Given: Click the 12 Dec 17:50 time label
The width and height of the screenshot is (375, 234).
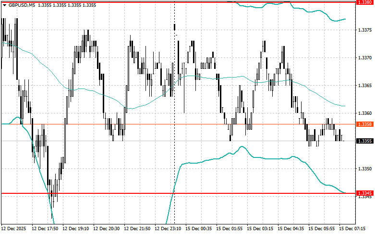Looking at the screenshot, I should 45,229.
